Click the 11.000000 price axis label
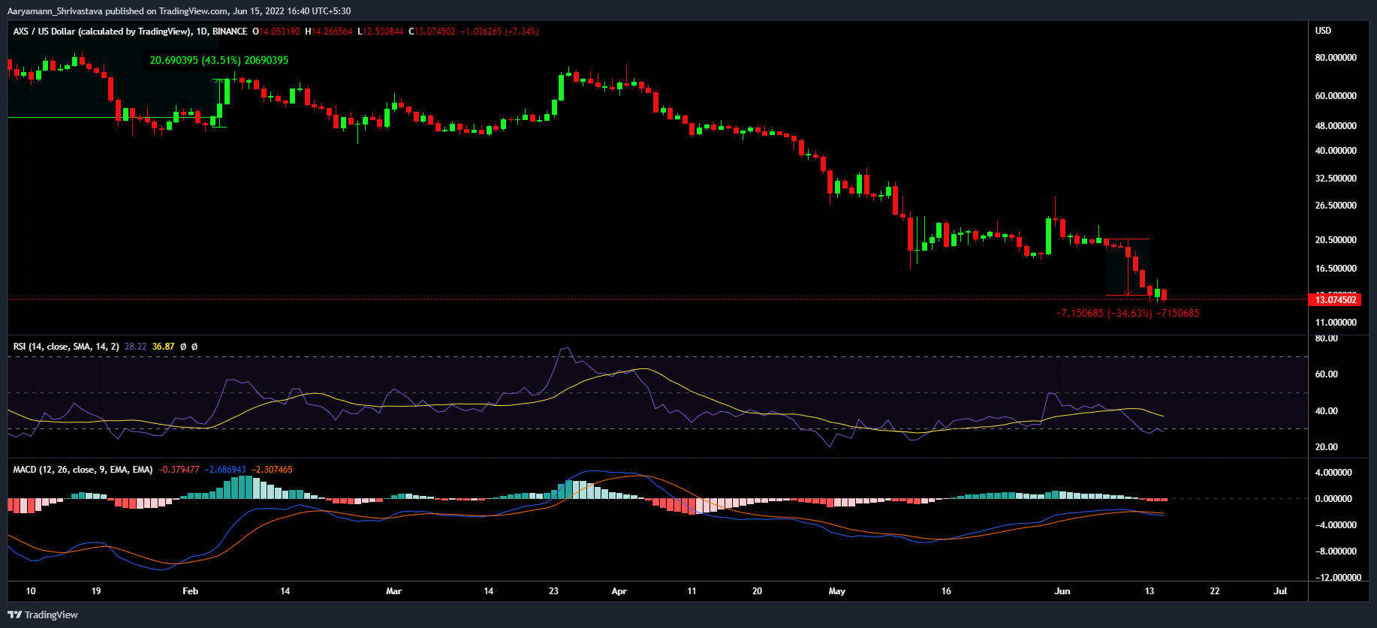This screenshot has height=628, width=1377. [1336, 323]
